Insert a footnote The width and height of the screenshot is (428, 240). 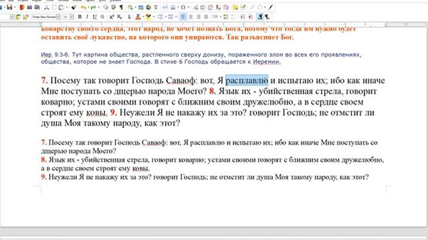tap(203, 7)
